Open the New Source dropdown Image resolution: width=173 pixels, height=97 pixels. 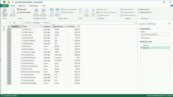144,9
